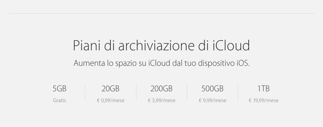Viewport: 323px width, 127px height.
Task: Click the divider between 200GB and 500GB
Action: pyautogui.click(x=187, y=92)
